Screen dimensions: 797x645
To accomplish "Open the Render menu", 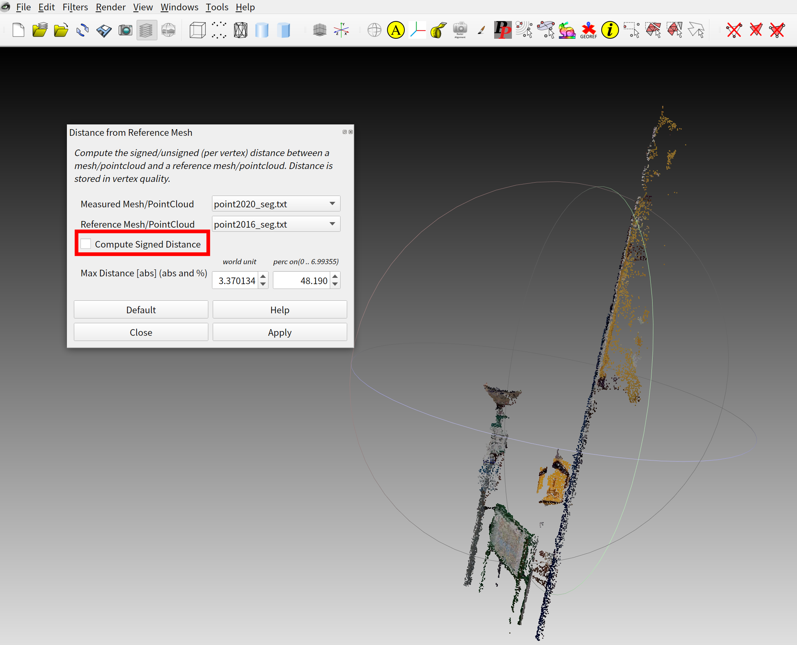I will click(x=110, y=7).
